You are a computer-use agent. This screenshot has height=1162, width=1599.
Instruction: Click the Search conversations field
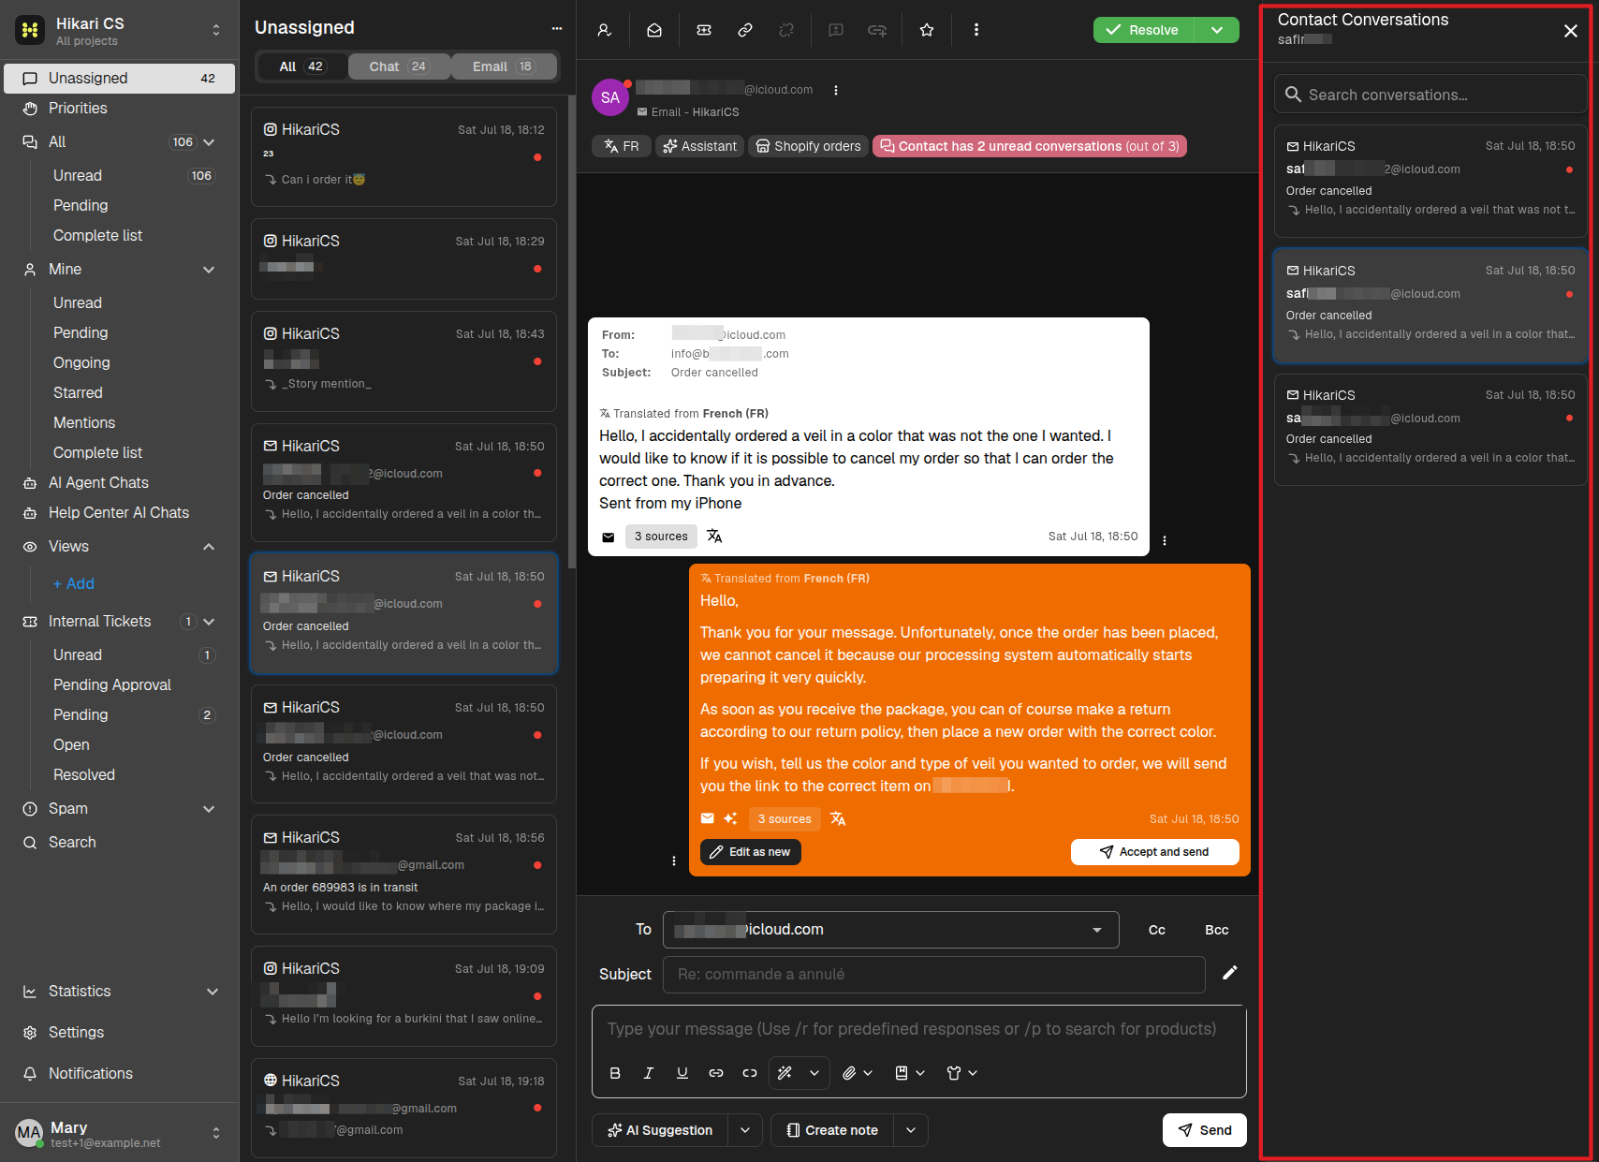coord(1430,95)
